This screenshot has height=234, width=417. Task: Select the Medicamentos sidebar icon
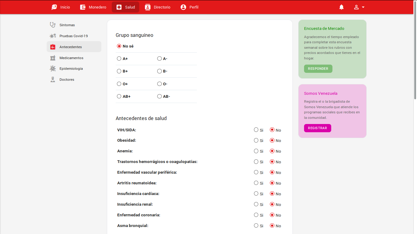point(53,58)
